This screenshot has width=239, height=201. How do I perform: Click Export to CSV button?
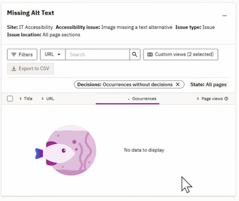pyautogui.click(x=31, y=69)
